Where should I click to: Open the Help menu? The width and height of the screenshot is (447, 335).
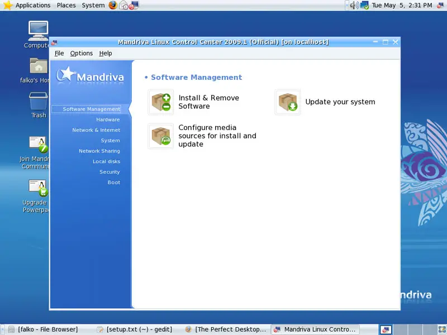pos(106,53)
